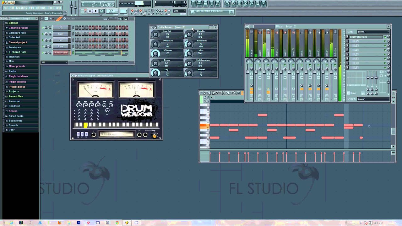Mute the Hat channel green LED
Screen dimensions: 402x226
pos(42,40)
